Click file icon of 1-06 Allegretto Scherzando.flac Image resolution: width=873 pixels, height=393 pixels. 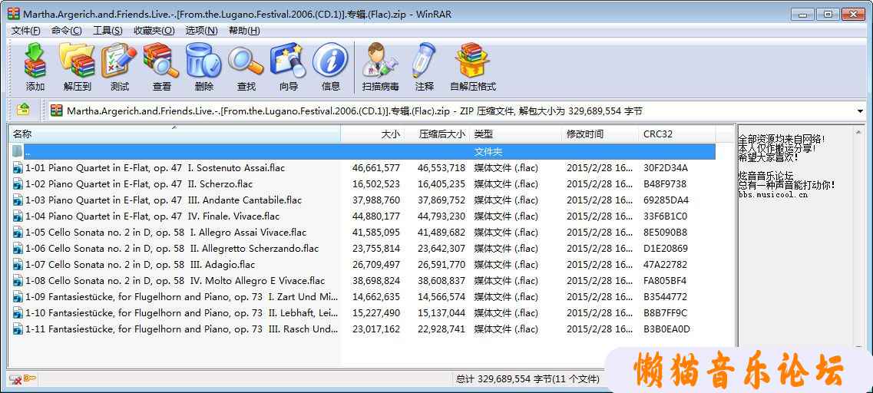pos(18,248)
